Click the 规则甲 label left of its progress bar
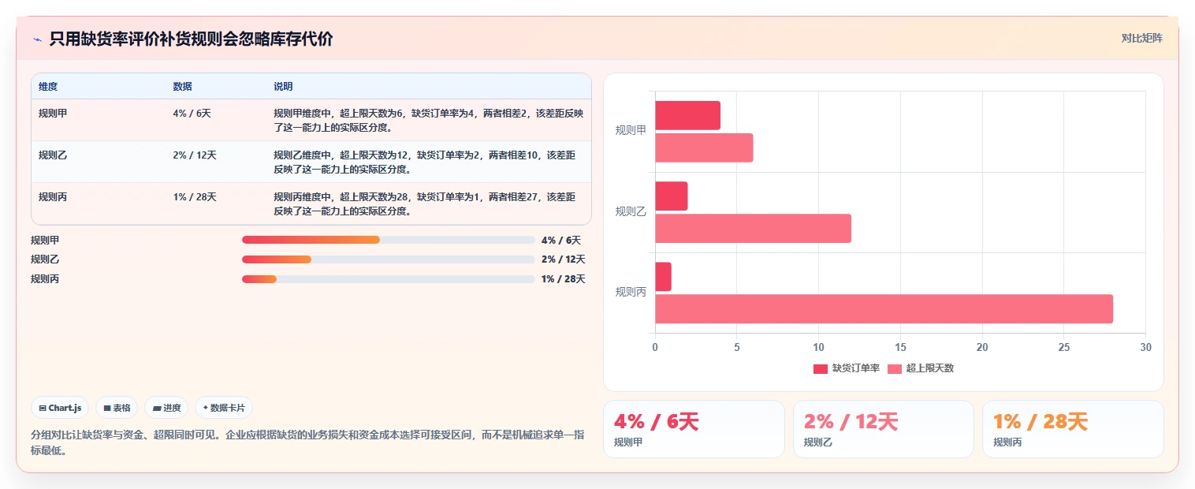 point(45,240)
